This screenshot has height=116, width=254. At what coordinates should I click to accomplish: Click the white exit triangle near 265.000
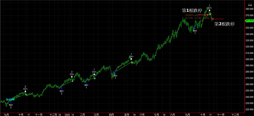pos(72,81)
